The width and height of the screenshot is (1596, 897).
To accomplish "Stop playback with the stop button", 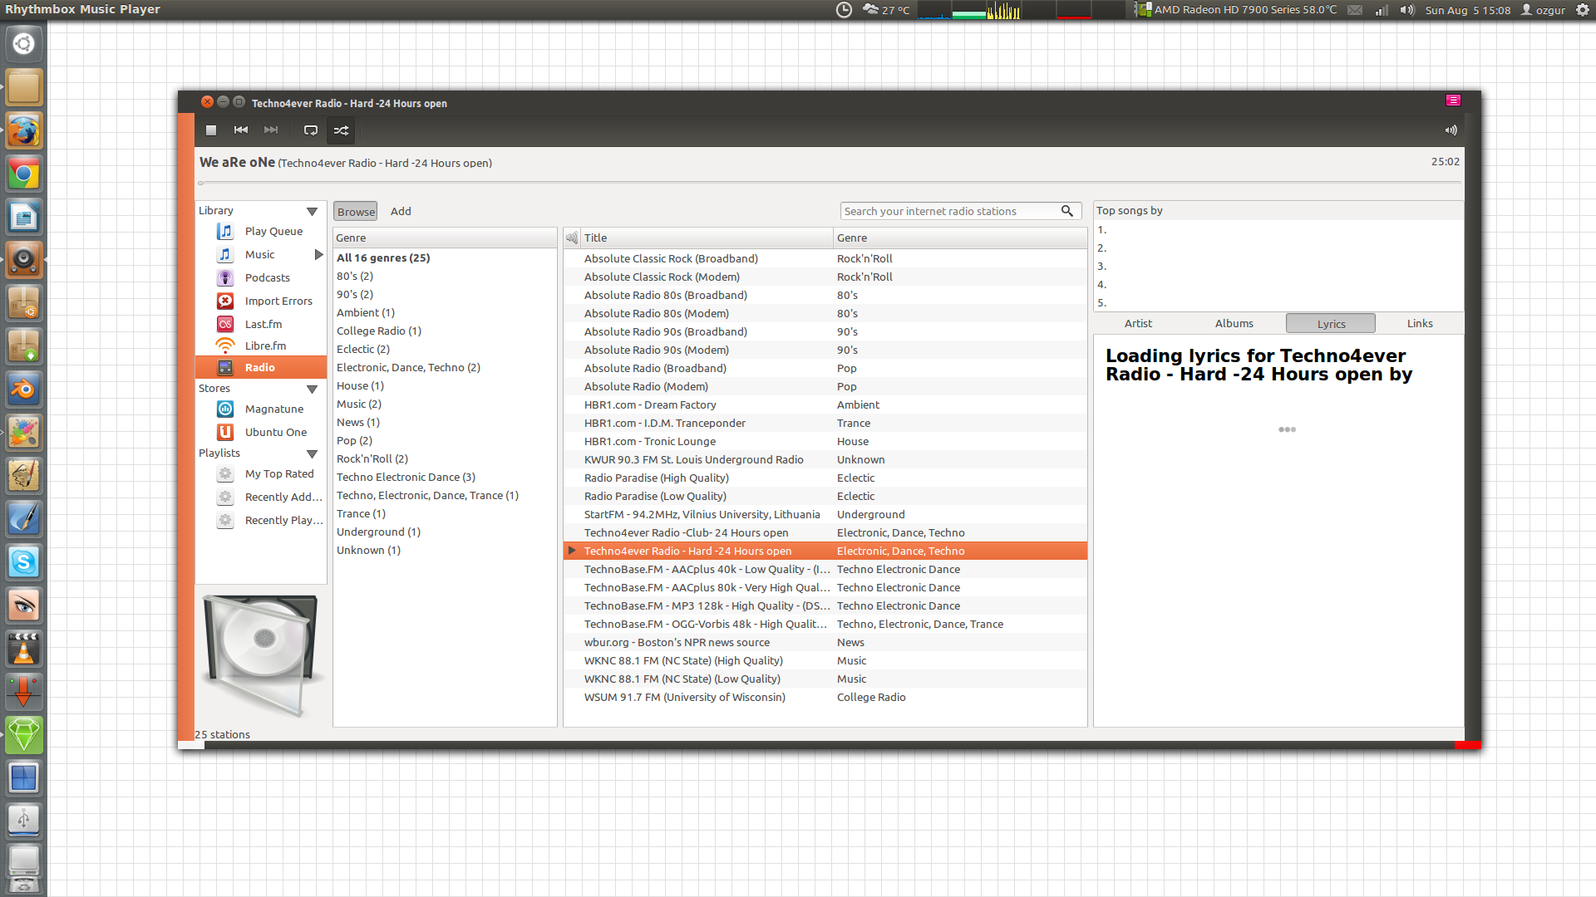I will (x=211, y=130).
